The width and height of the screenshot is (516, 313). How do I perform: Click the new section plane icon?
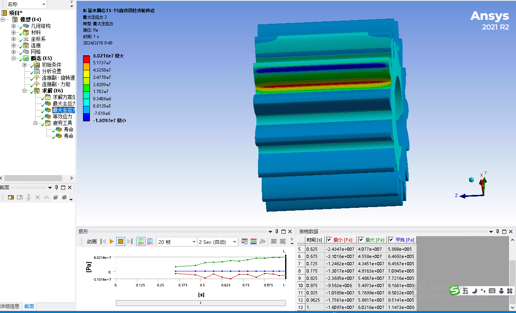[11, 197]
